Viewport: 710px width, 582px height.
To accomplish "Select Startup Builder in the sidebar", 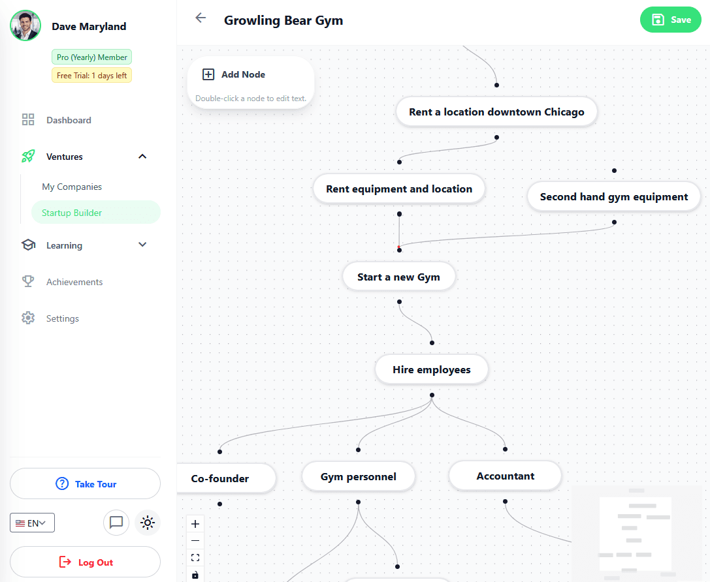I will pyautogui.click(x=72, y=212).
